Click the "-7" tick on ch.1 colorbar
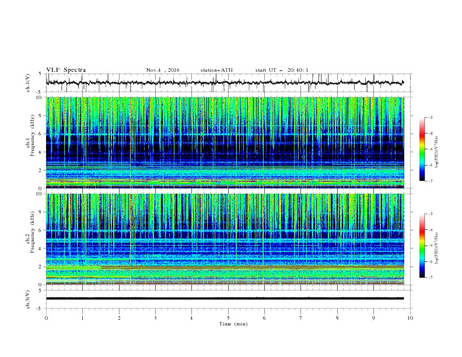462x357 pixels. click(x=430, y=181)
